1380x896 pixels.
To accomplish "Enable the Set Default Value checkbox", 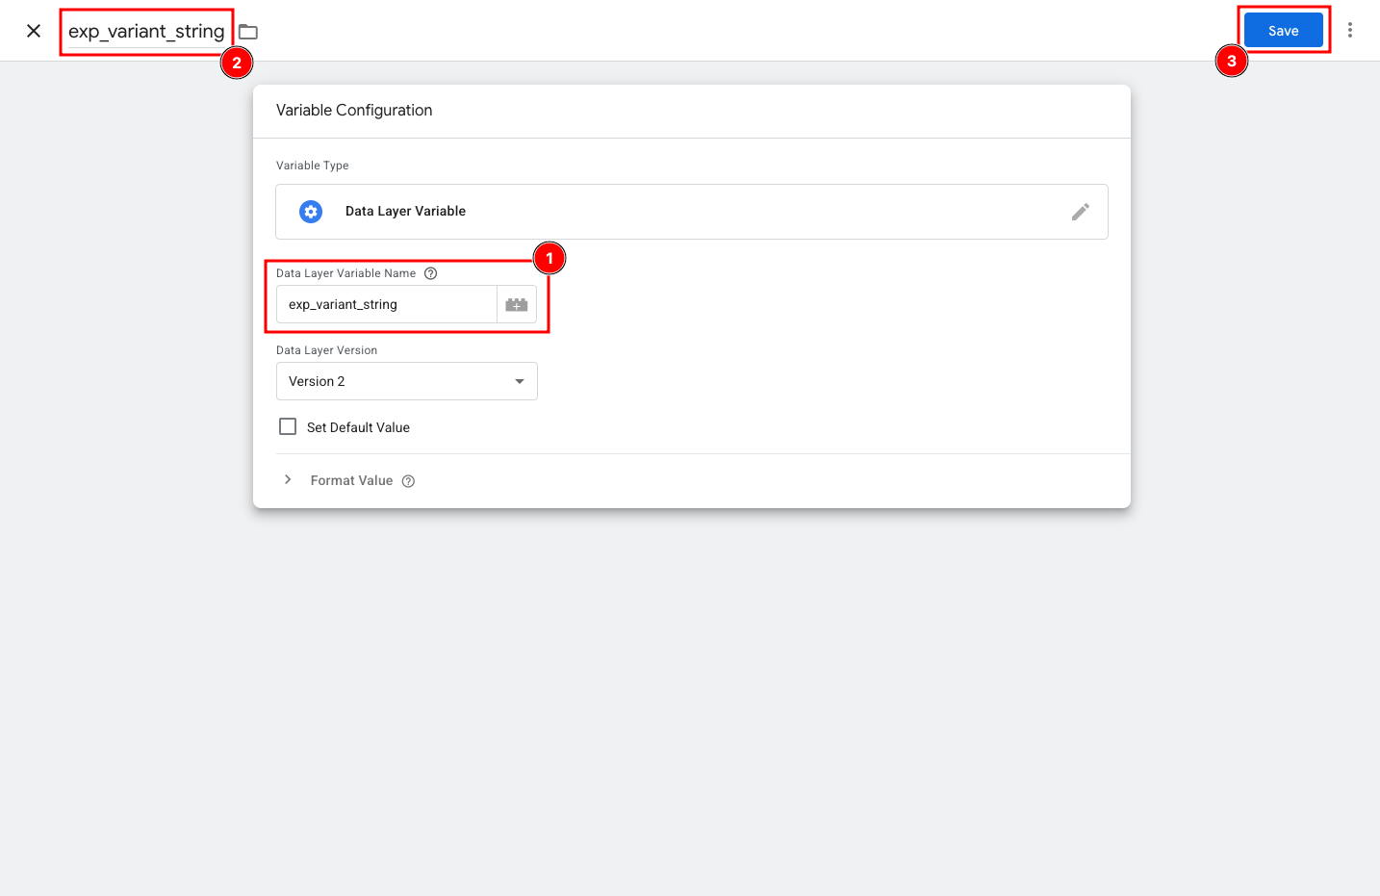I will tap(288, 426).
